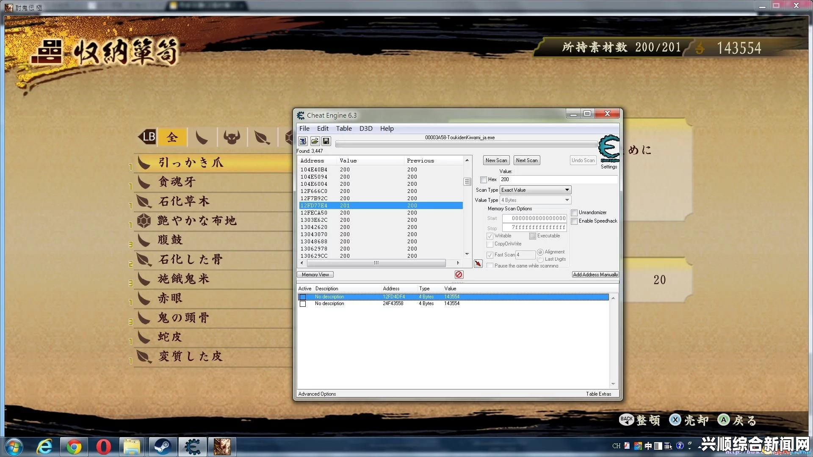813x457 pixels.
Task: Open the Table menu
Action: tap(344, 129)
